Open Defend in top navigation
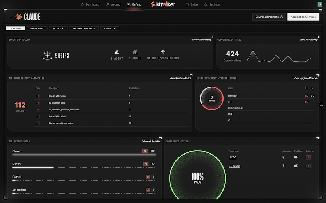326x203 pixels. pyautogui.click(x=134, y=4)
